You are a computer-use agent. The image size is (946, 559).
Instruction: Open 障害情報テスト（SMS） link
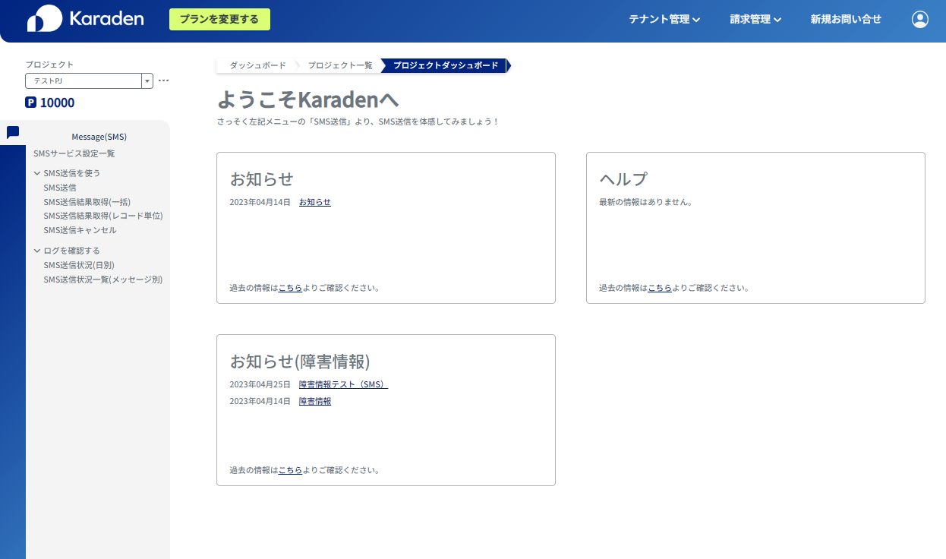pyautogui.click(x=343, y=384)
